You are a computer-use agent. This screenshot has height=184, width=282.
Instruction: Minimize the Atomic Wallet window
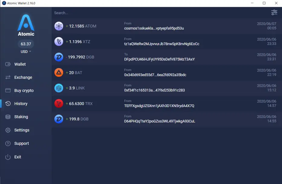tap(252, 3)
